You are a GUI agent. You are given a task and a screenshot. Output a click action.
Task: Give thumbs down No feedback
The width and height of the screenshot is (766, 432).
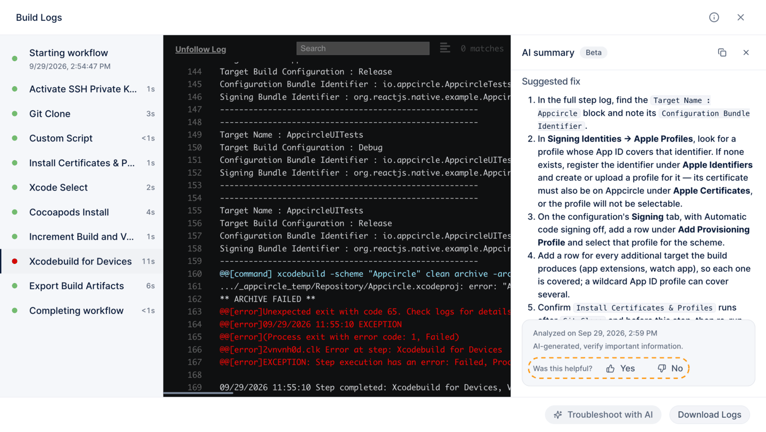(670, 368)
